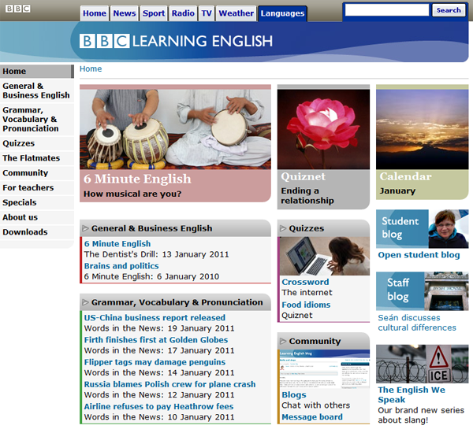Click the General & Business English section heading
This screenshot has width=473, height=429.
tap(151, 228)
